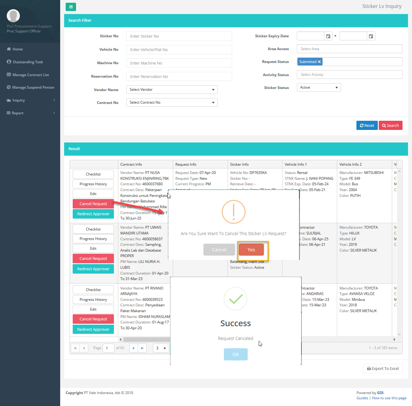Screen dimensions: 412x406
Task: Reset the search filters
Action: pyautogui.click(x=367, y=125)
